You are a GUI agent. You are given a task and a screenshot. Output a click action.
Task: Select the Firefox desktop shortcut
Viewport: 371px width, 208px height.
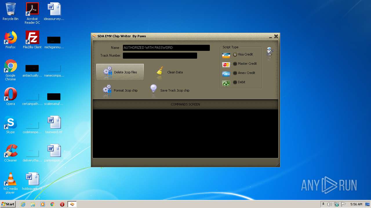click(10, 40)
